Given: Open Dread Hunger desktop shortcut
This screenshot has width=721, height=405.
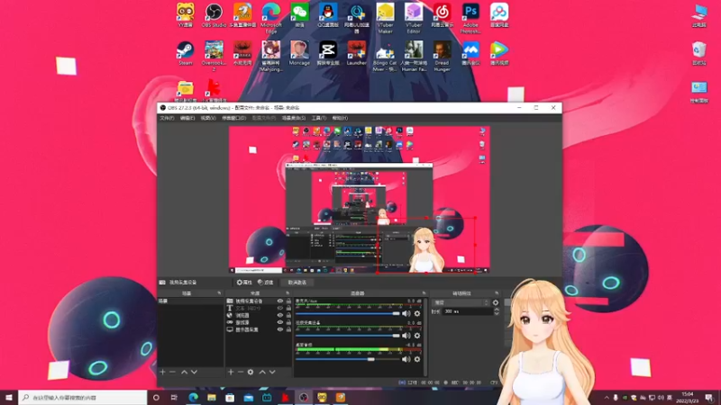Looking at the screenshot, I should click(442, 57).
